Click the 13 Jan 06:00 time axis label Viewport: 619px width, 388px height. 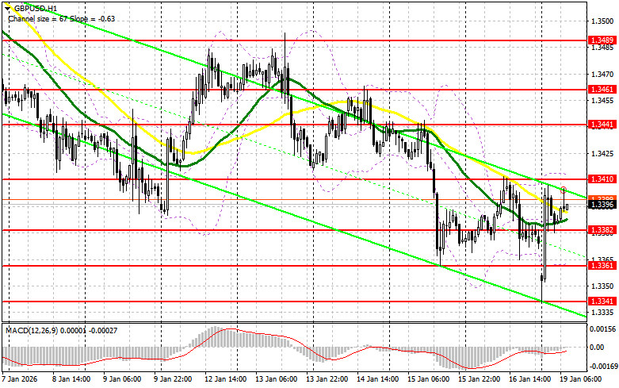(277, 379)
